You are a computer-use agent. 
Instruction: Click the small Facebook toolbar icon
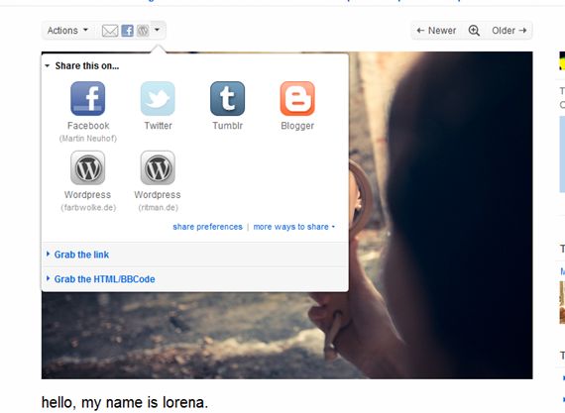point(127,31)
